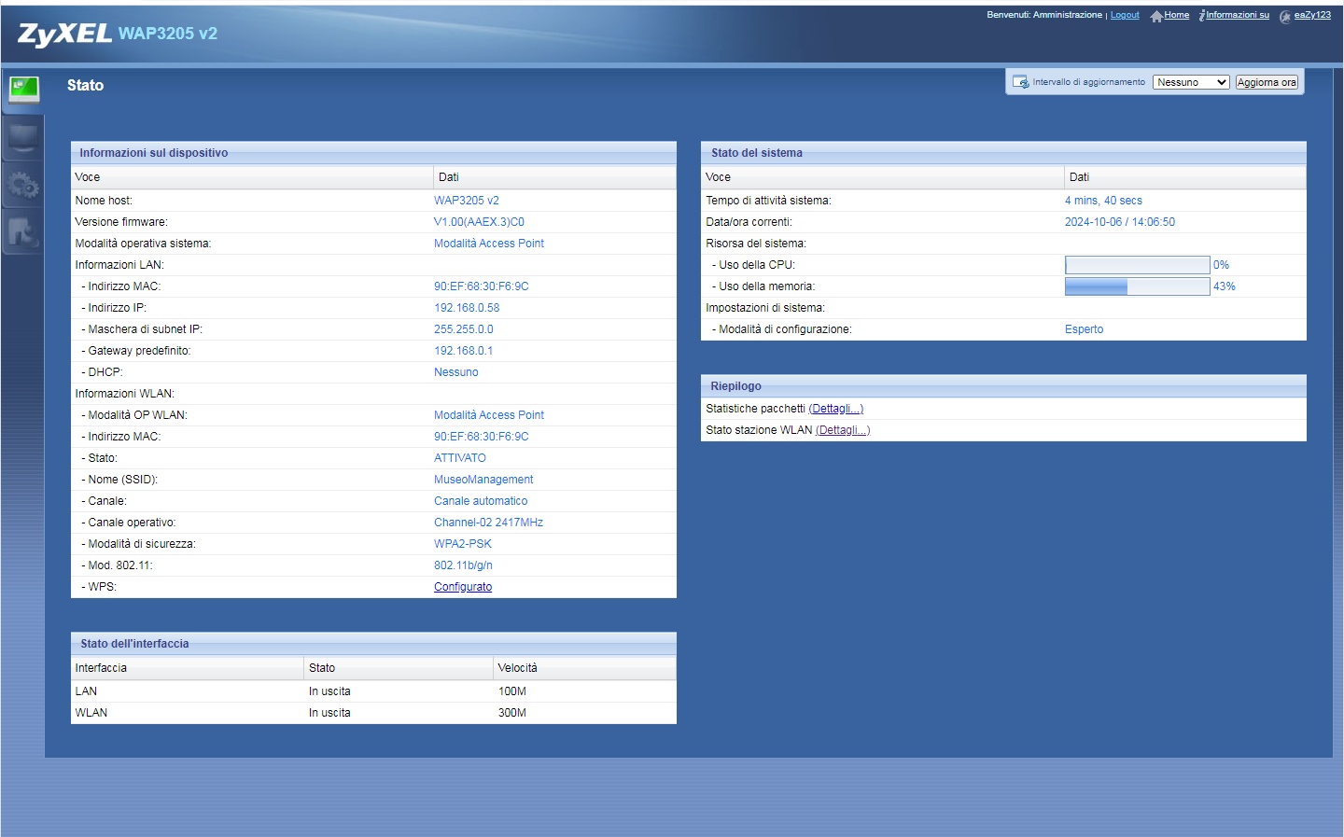Screen dimensions: 1344x837
Task: Click the Home house icon
Action: [1156, 16]
